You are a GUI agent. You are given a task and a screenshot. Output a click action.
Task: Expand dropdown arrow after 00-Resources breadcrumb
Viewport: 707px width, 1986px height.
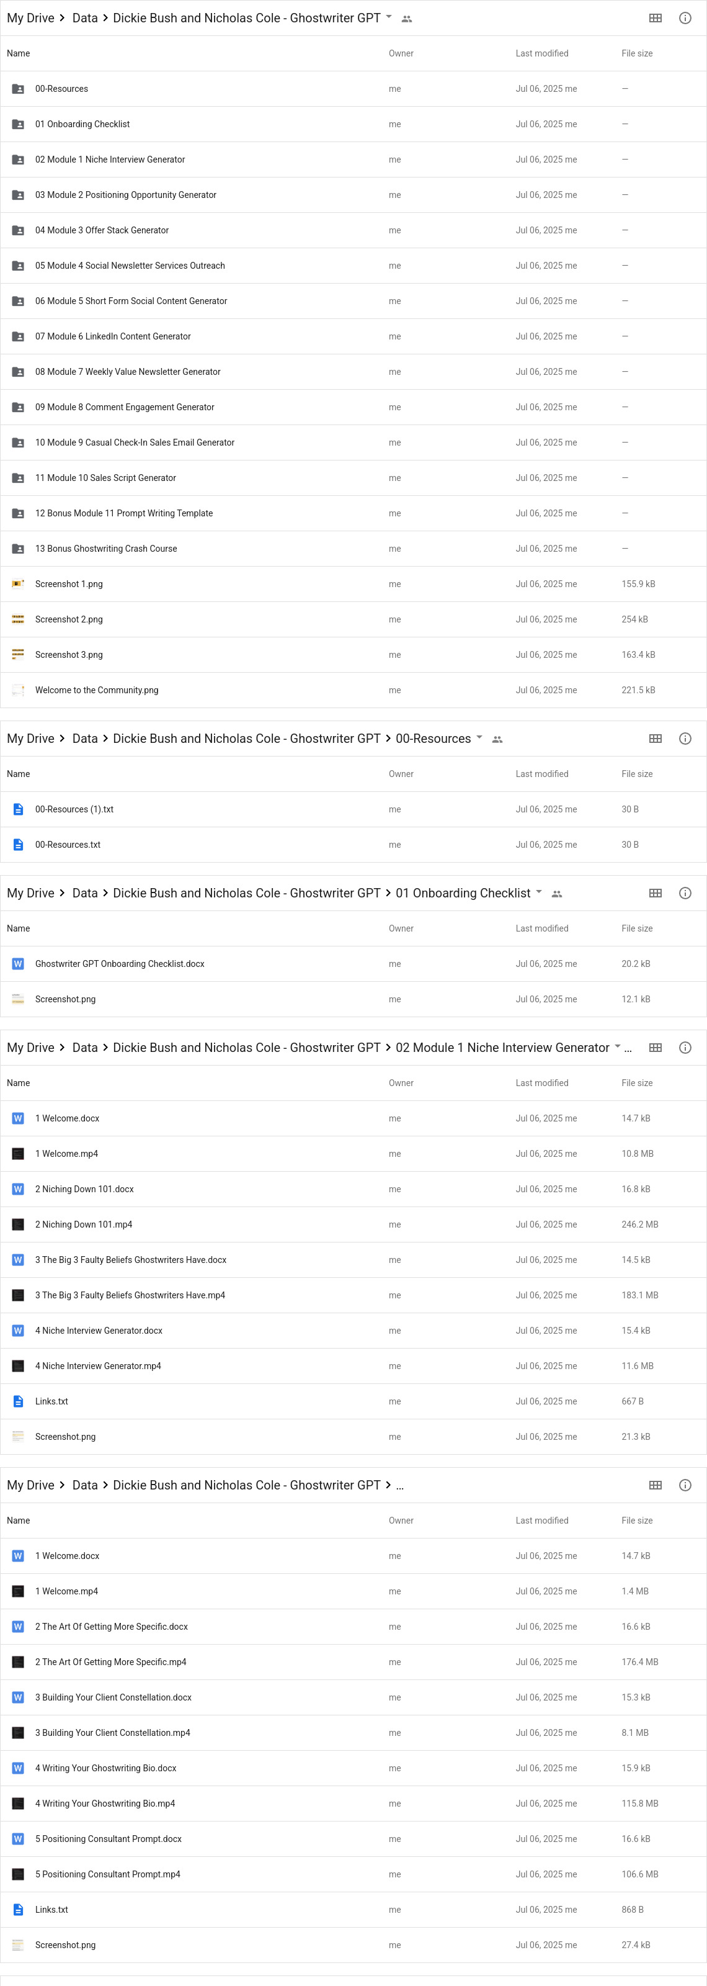pyautogui.click(x=479, y=737)
